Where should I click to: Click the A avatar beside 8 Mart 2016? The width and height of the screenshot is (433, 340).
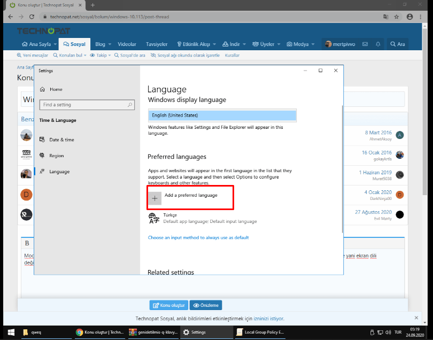(399, 135)
